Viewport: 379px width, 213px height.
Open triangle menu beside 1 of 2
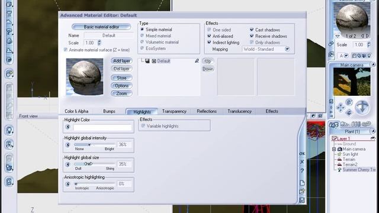pyautogui.click(x=338, y=36)
